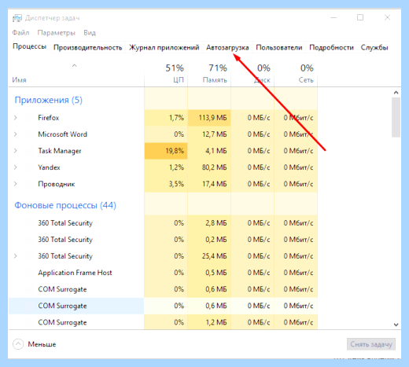Click the Меньше collapse circle icon
409x367 pixels.
(18, 344)
